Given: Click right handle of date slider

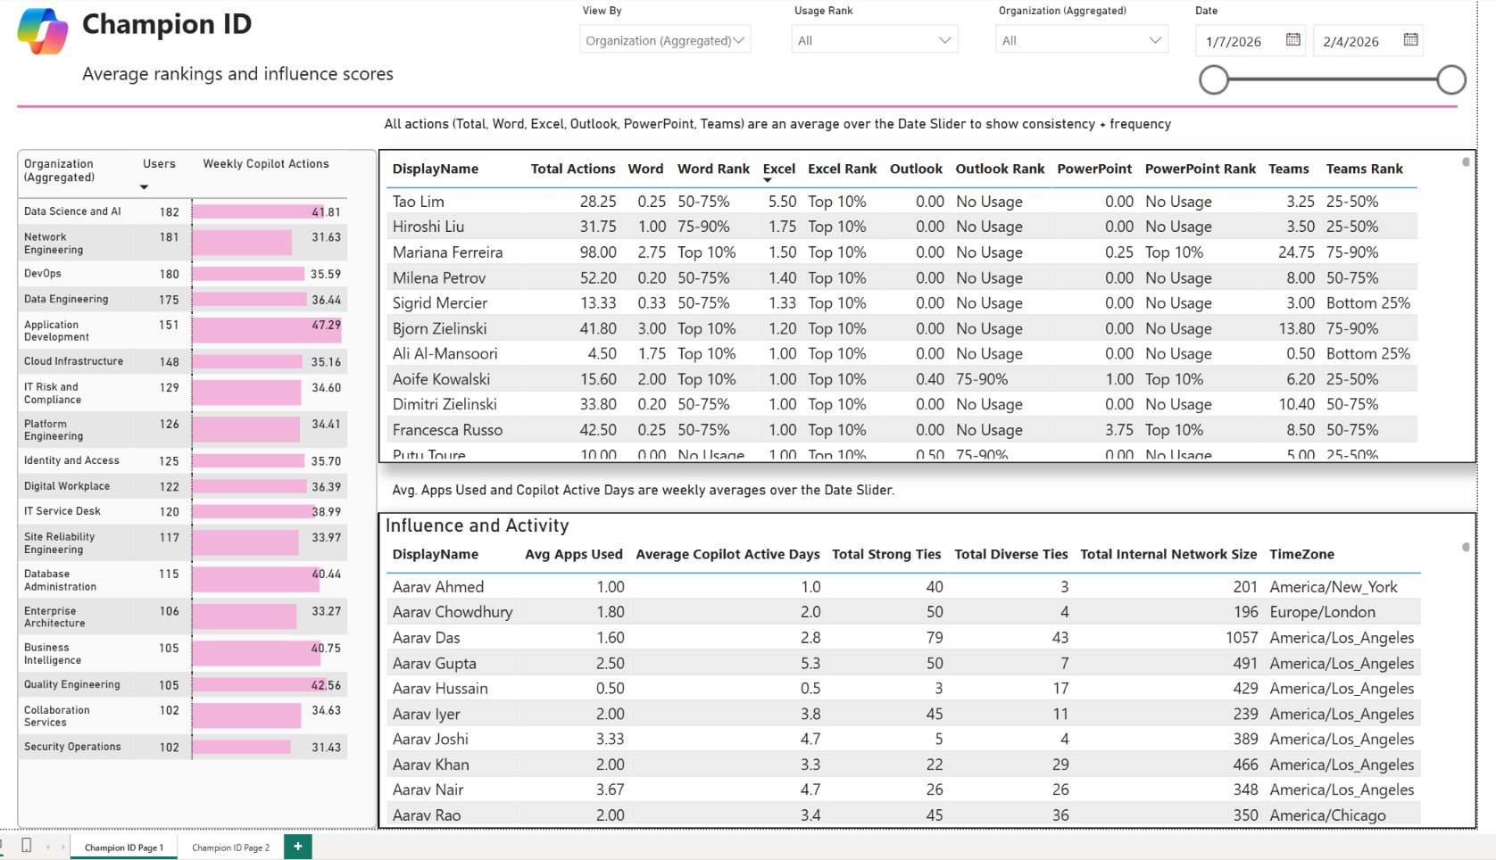Looking at the screenshot, I should click(x=1451, y=79).
